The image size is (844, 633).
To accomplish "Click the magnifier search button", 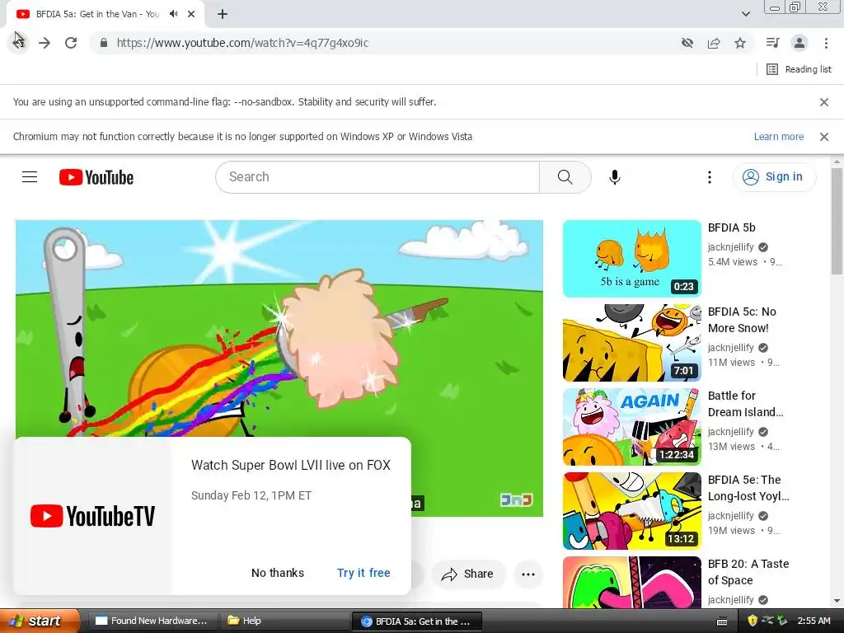I will [x=565, y=177].
